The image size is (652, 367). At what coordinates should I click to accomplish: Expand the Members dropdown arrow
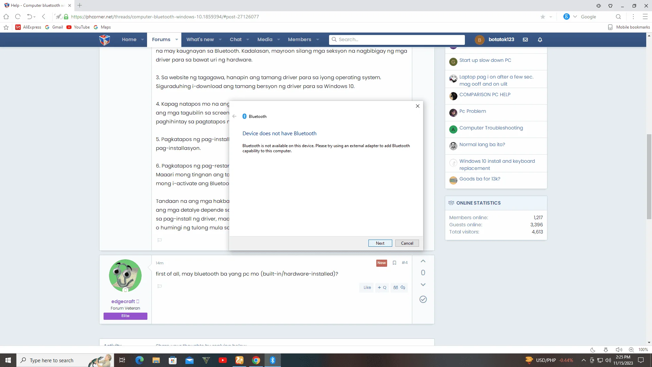pos(318,40)
